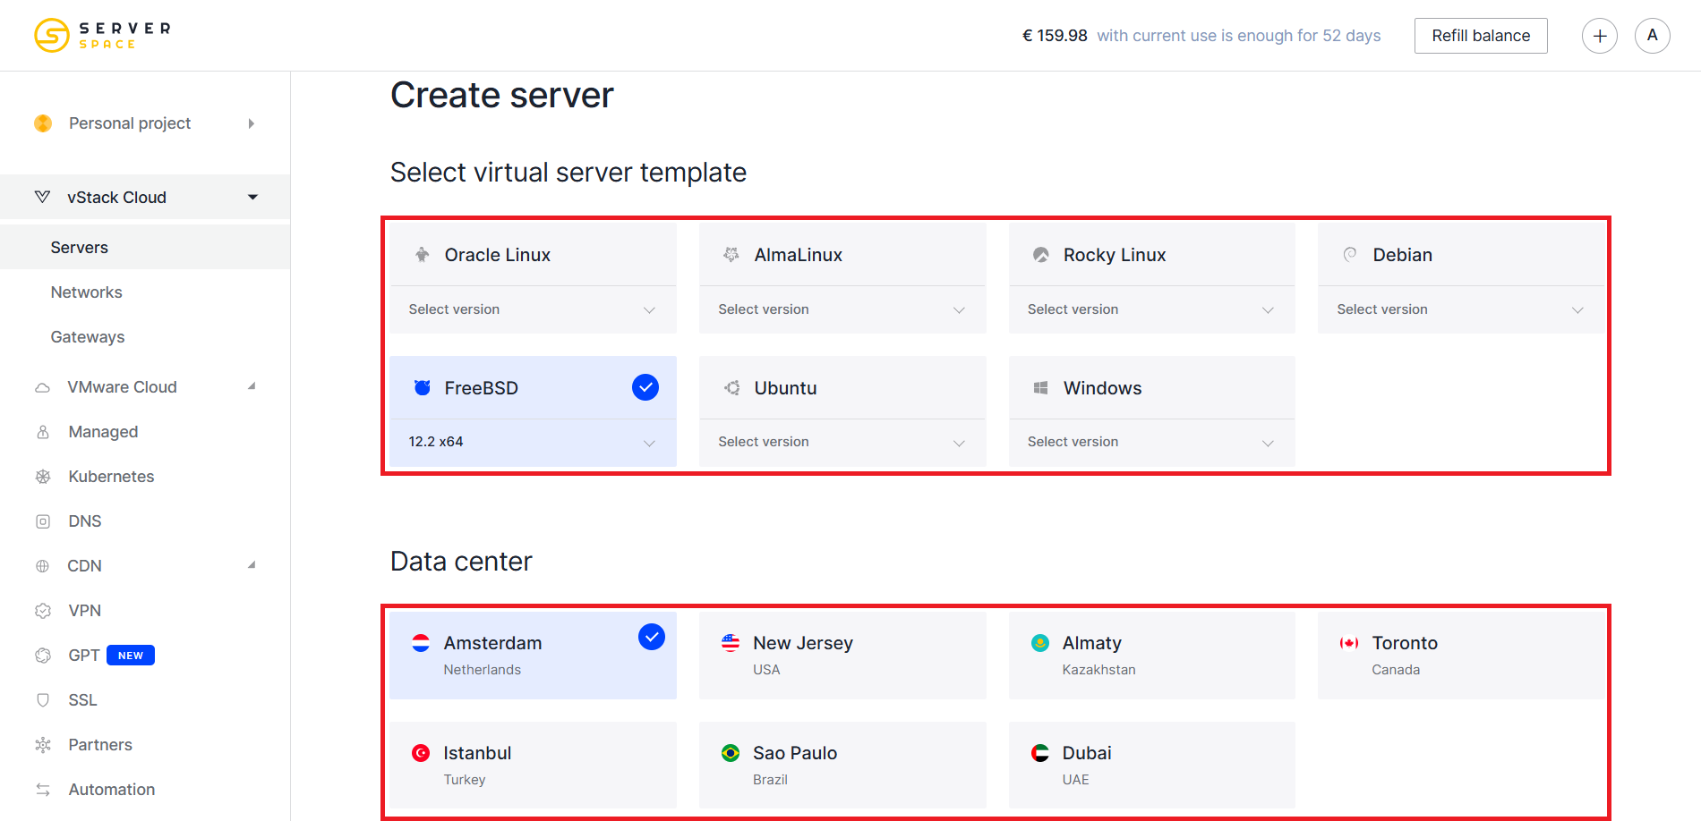The image size is (1701, 821).
Task: Click the Debian swirl icon
Action: pos(1350,255)
